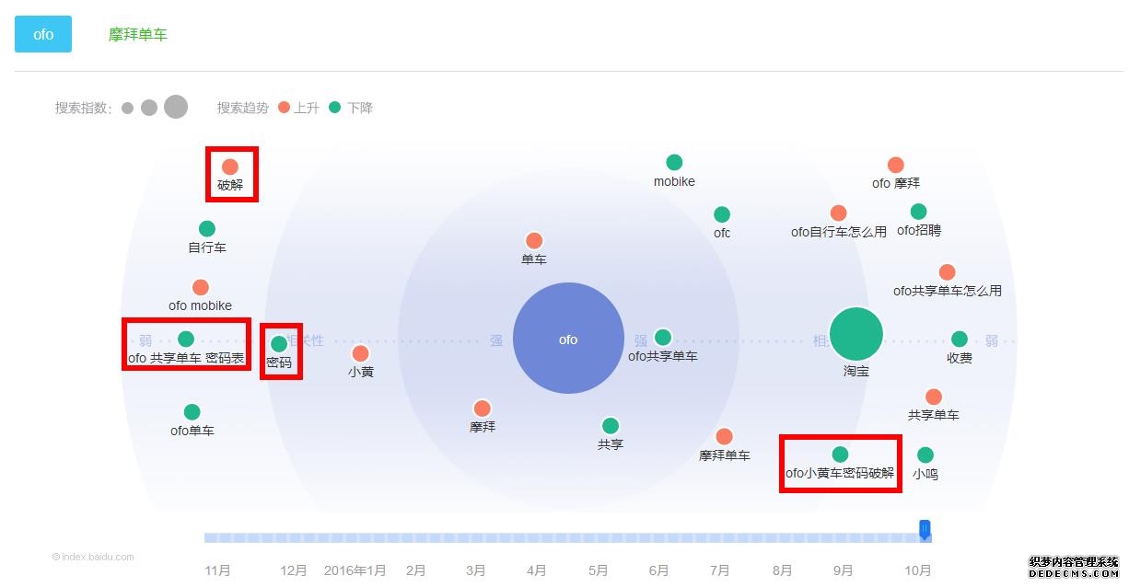This screenshot has height=587, width=1129.
Task: Open the ofo自行车怎么用 keyword label
Action: point(839,232)
